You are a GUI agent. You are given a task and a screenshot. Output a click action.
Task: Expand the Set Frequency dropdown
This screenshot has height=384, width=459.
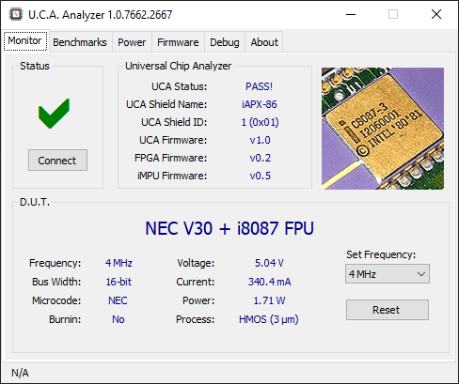388,274
